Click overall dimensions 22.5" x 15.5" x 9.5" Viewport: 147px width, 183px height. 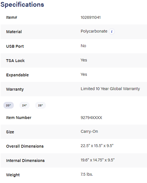pos(97,146)
